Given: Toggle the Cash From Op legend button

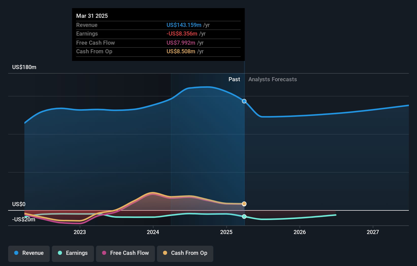Looking at the screenshot, I should tap(185, 254).
